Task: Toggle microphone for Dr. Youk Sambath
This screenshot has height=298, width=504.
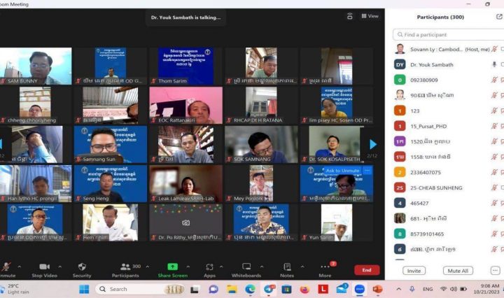Action: tap(495, 64)
